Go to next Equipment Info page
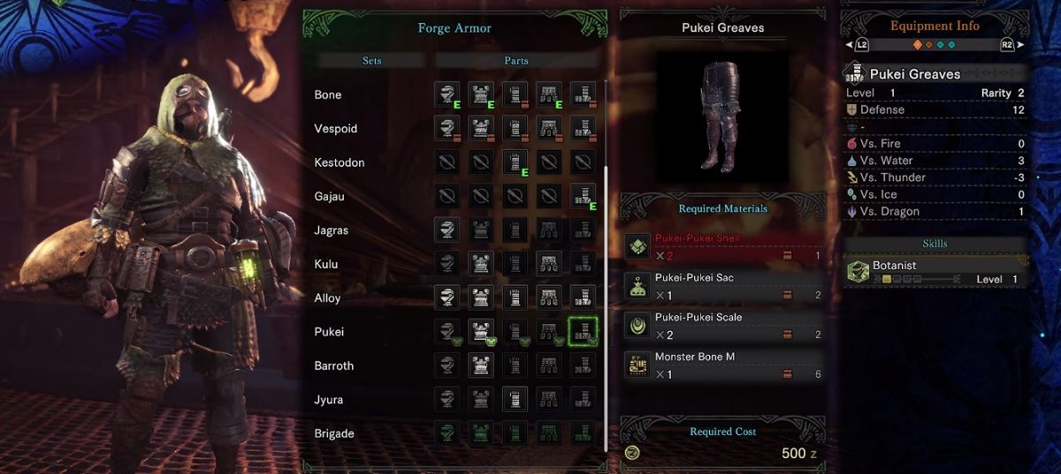The image size is (1061, 474). (1006, 44)
